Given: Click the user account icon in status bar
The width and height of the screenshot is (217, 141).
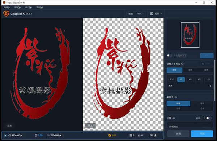Looking at the screenshot, I should (x=156, y=135).
